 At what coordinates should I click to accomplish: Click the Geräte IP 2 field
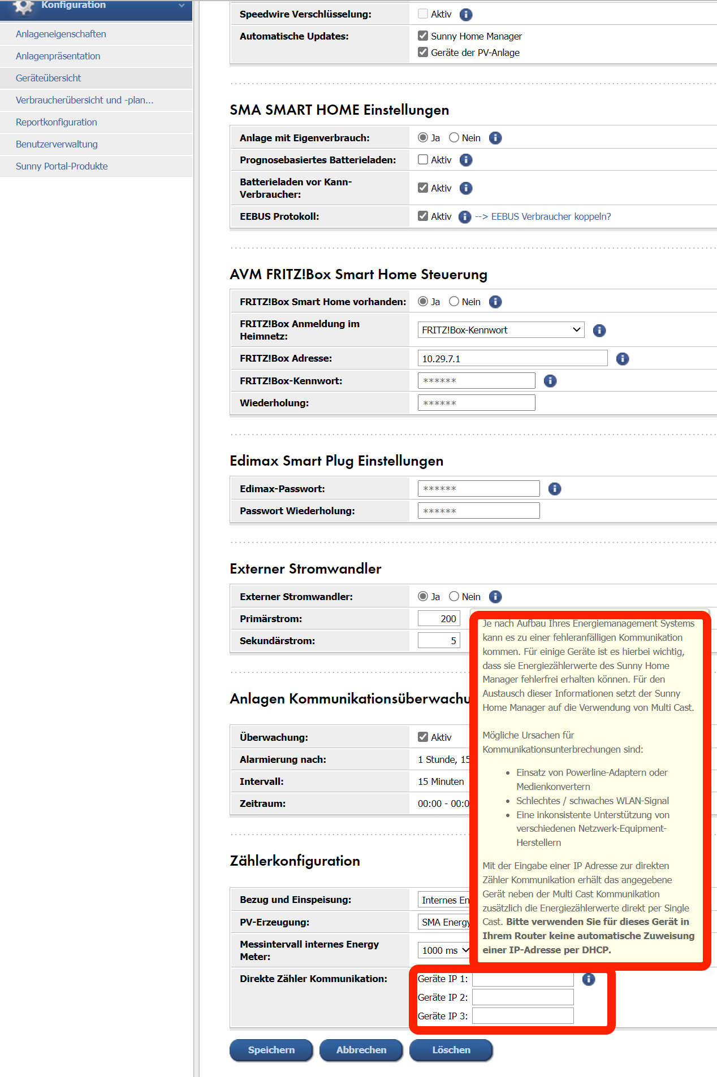pyautogui.click(x=523, y=997)
